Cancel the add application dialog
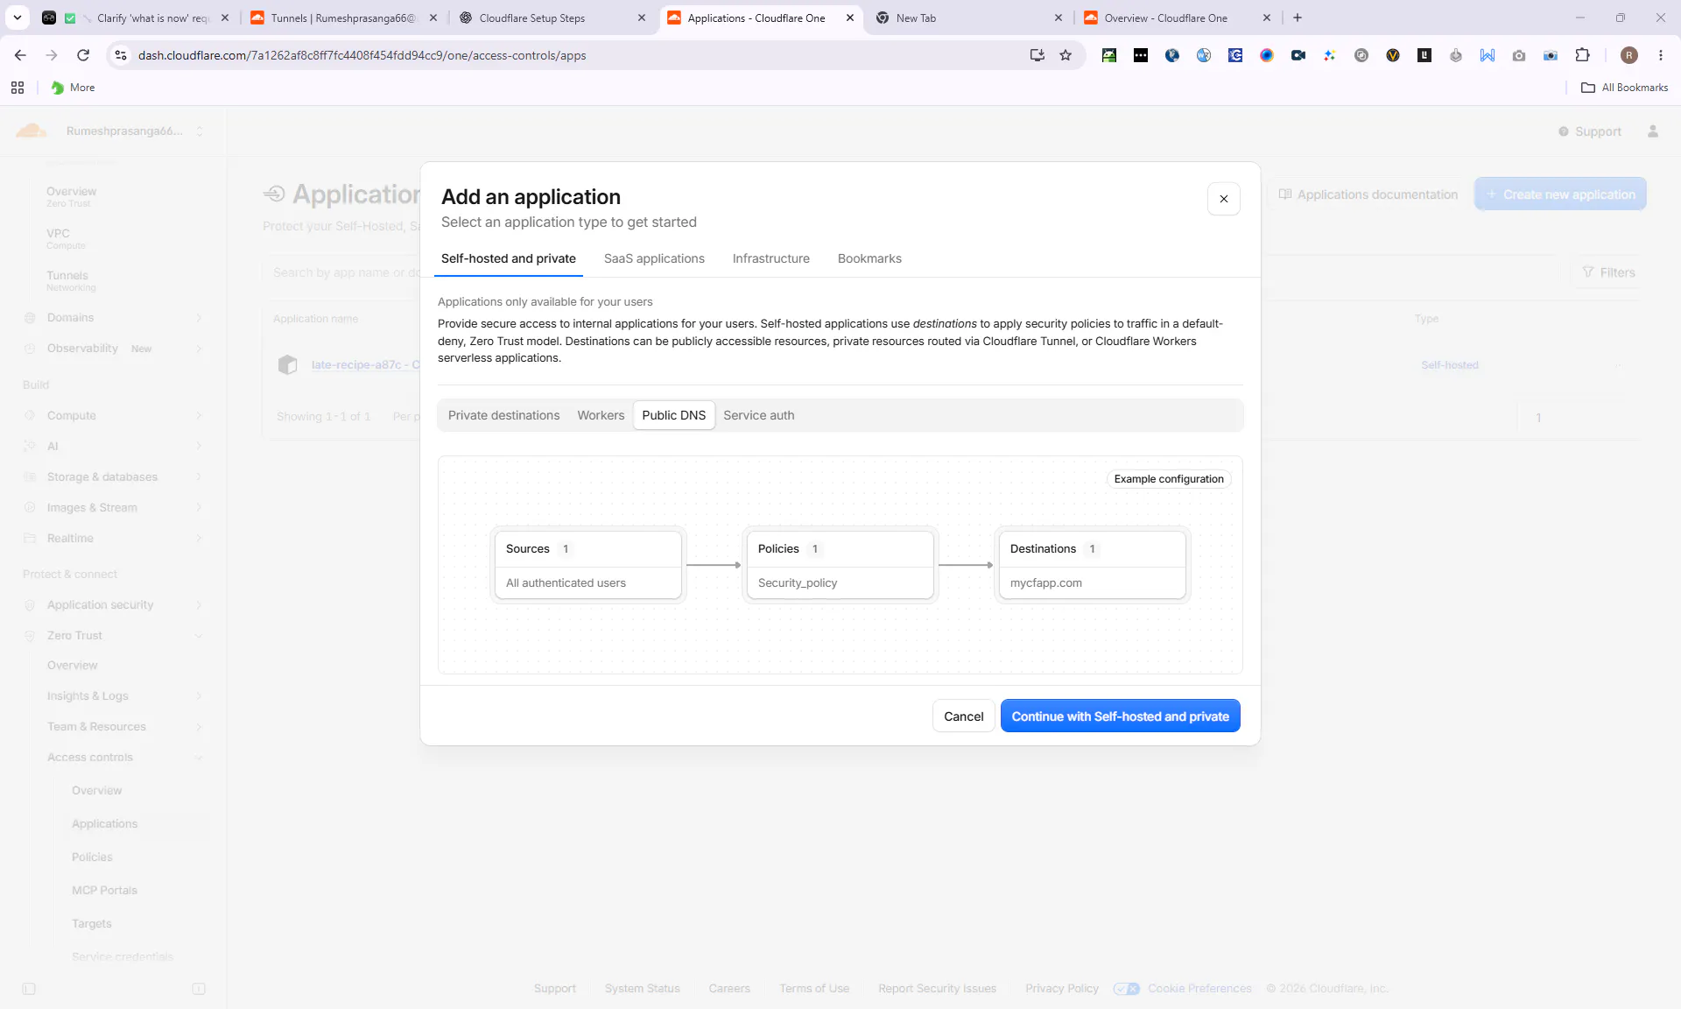This screenshot has height=1009, width=1681. click(963, 716)
